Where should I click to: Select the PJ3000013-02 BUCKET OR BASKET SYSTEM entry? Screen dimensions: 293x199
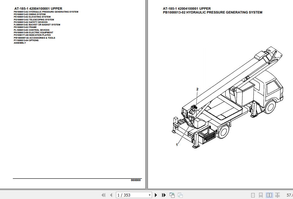pyautogui.click(x=37, y=24)
